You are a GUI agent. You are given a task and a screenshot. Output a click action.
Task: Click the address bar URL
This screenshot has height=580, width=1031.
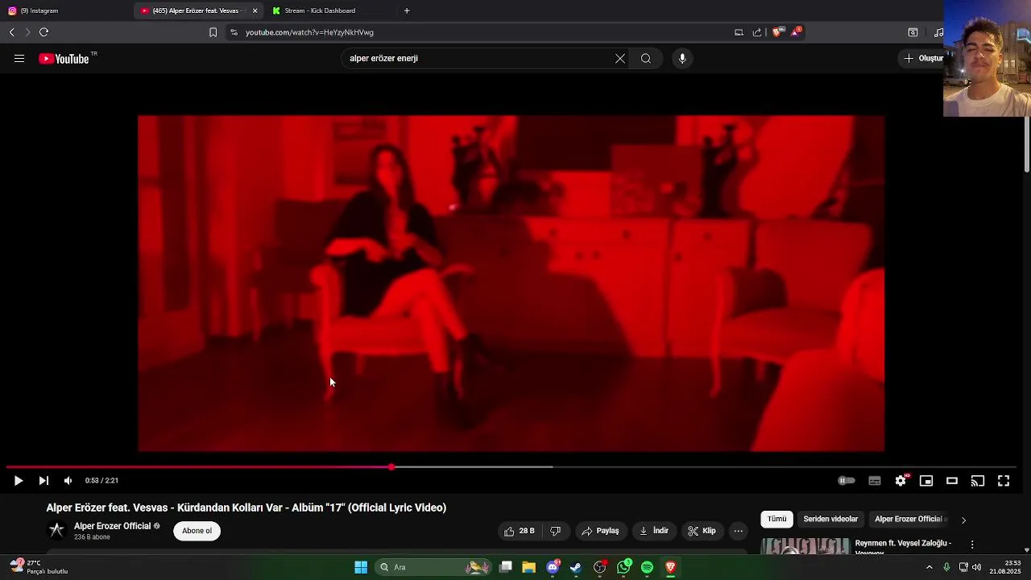tap(309, 32)
